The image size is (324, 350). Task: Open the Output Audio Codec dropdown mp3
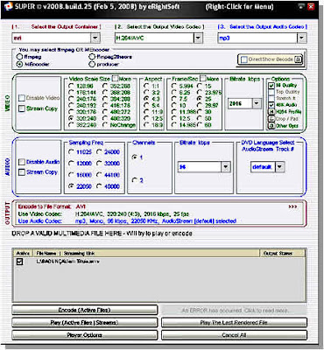pyautogui.click(x=301, y=38)
